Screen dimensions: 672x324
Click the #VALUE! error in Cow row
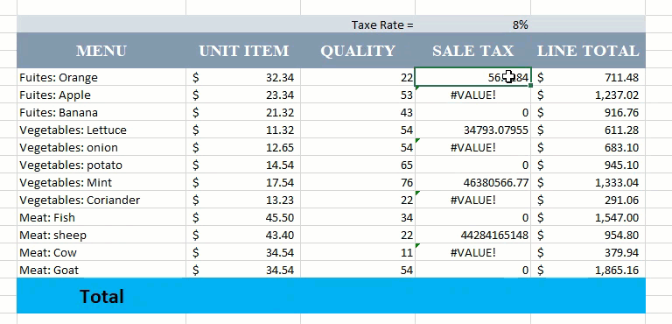click(473, 252)
